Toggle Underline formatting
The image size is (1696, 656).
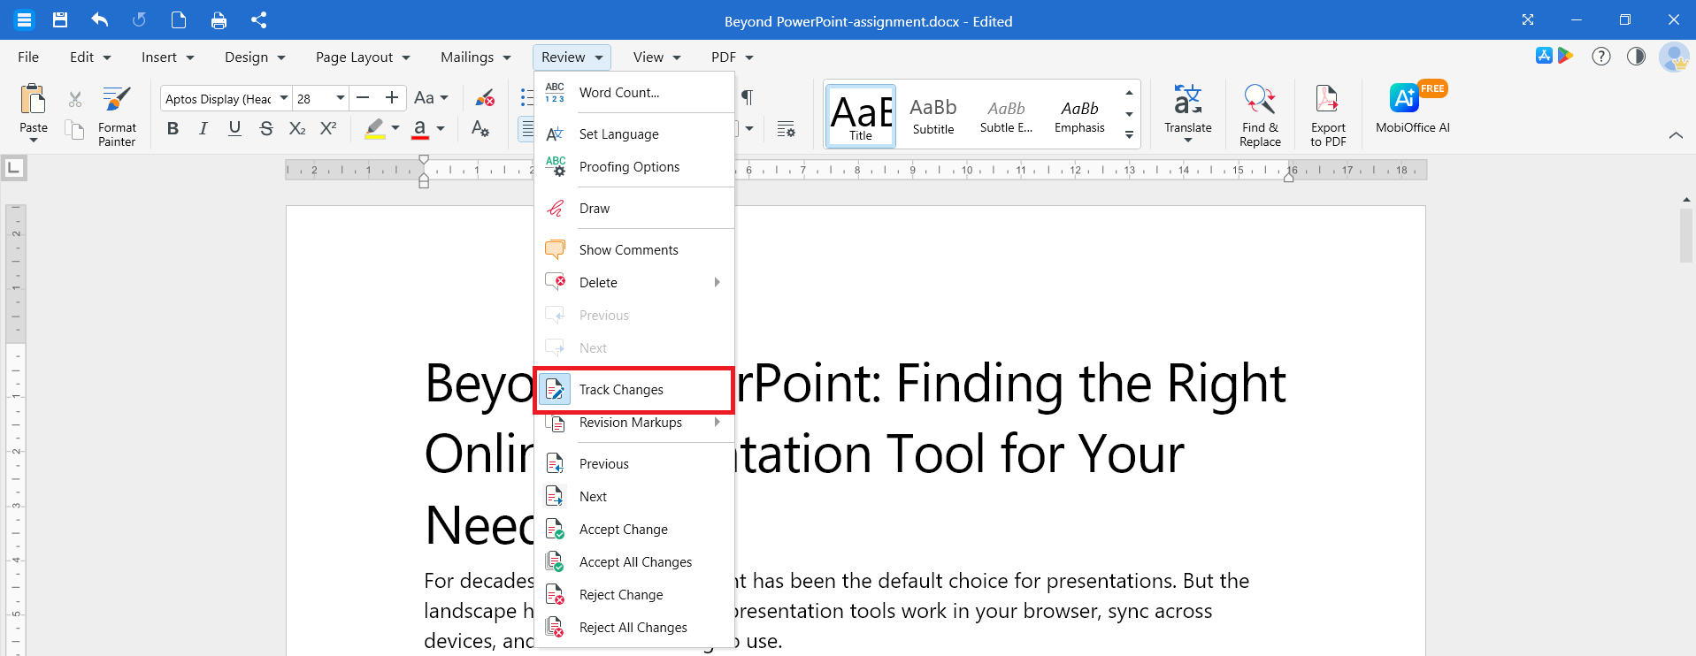234,129
